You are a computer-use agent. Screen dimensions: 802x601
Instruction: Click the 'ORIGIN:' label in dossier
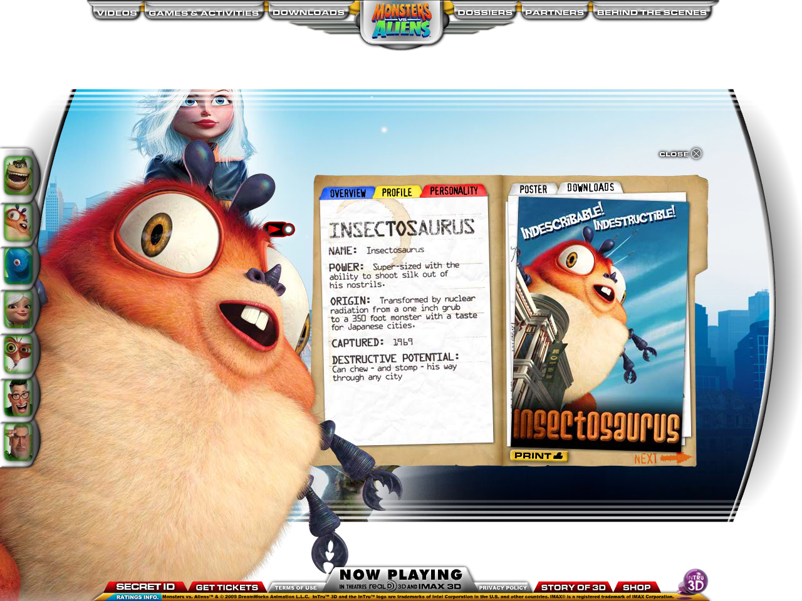coord(350,300)
